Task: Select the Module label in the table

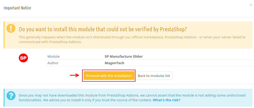Action: (x=53, y=56)
